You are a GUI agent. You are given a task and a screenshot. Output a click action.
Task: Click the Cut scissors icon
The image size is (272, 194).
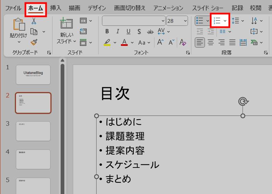click(34, 21)
